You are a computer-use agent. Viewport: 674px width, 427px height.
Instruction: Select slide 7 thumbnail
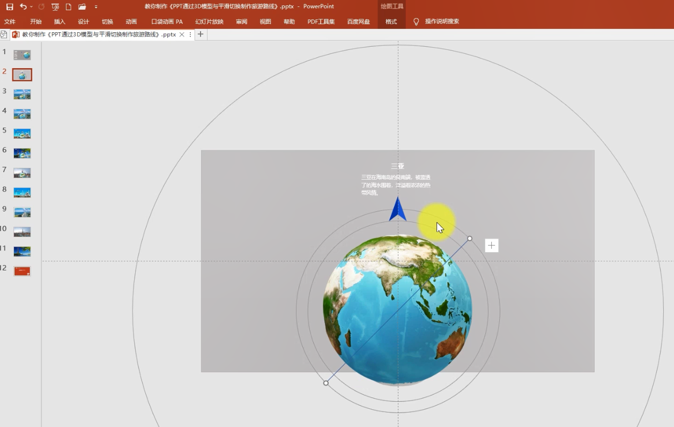point(22,173)
